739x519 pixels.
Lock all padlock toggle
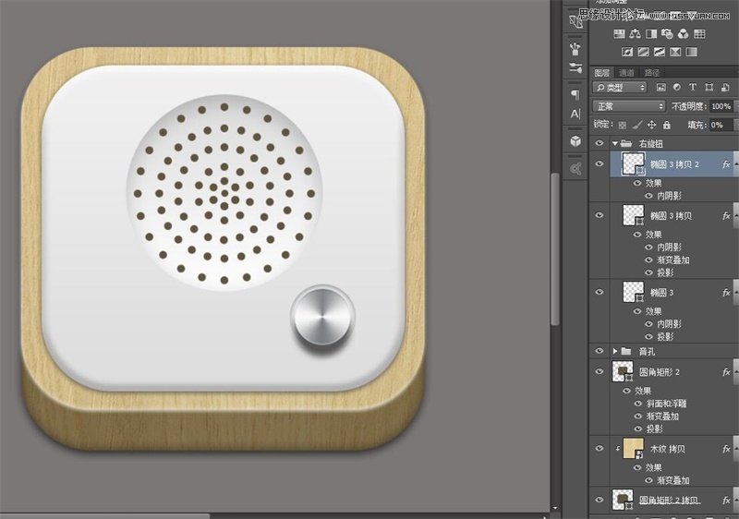(666, 125)
